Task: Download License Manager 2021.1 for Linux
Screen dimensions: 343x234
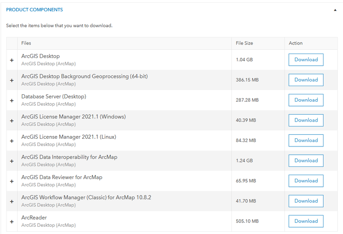Action: pyautogui.click(x=306, y=140)
